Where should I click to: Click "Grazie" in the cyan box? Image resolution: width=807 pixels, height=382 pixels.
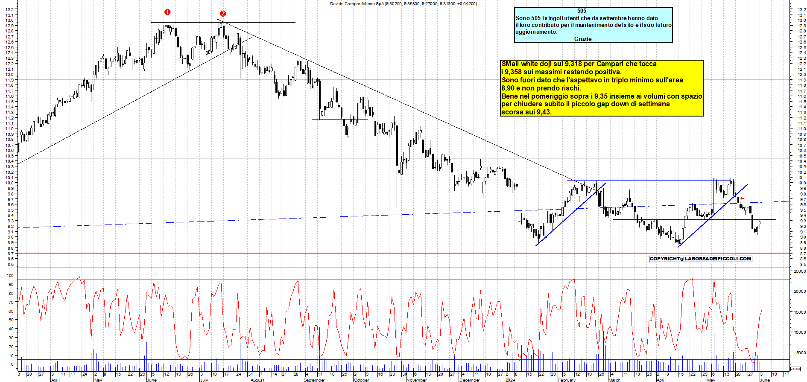click(x=583, y=39)
